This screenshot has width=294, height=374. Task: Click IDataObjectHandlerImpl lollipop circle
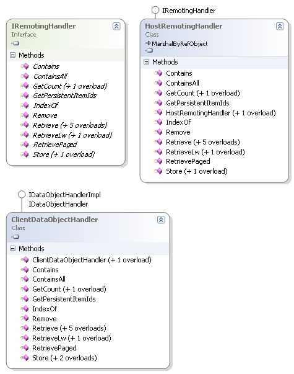[22, 194]
